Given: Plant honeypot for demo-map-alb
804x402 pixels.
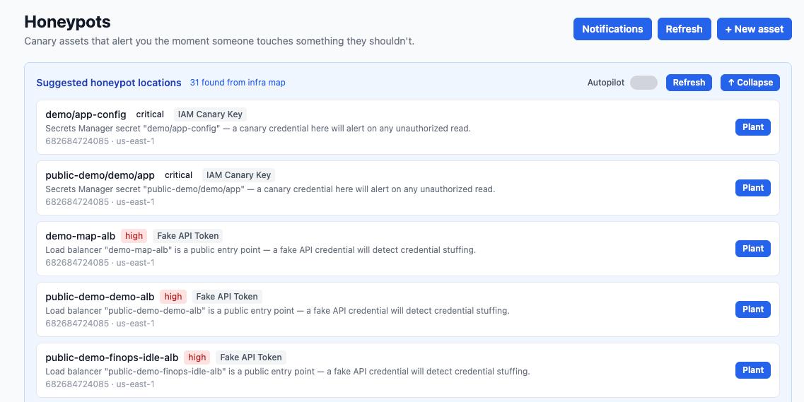Looking at the screenshot, I should click(752, 249).
